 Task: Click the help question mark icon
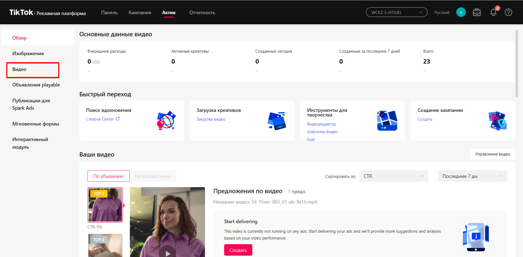(x=508, y=13)
